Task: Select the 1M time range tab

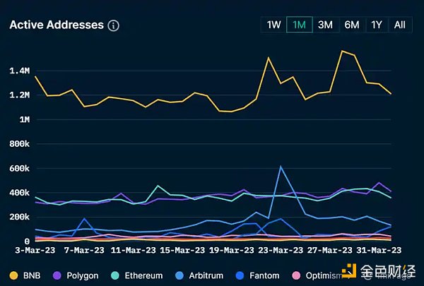Action: click(299, 25)
